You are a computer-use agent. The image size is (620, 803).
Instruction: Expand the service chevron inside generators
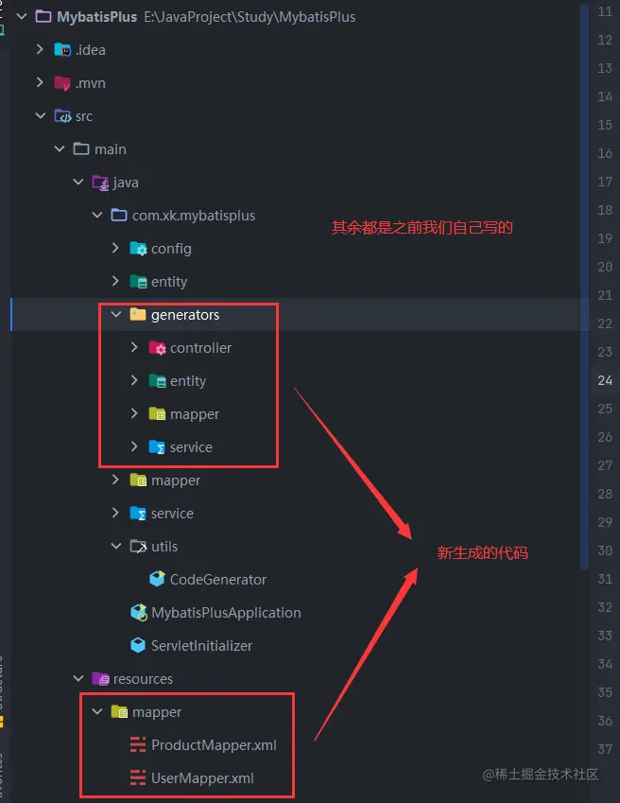coord(134,446)
